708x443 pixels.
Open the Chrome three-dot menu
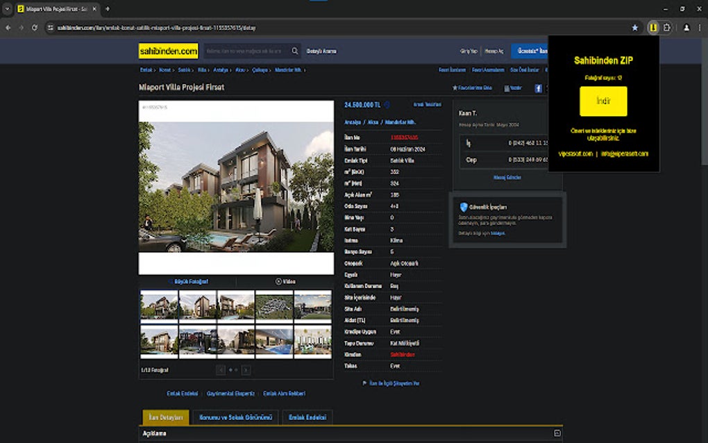pos(700,28)
